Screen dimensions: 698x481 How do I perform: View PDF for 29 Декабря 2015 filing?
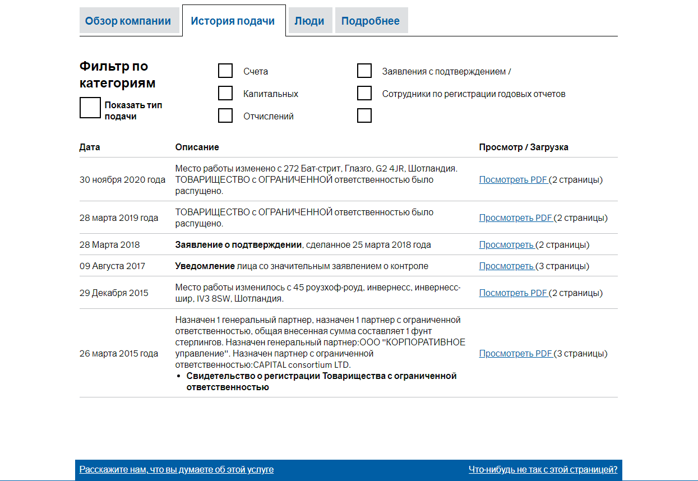pos(513,293)
